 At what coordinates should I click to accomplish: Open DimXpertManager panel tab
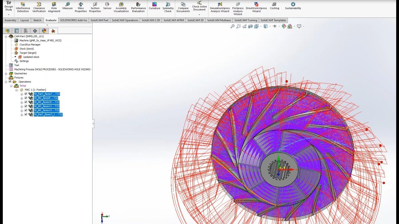pos(35,31)
